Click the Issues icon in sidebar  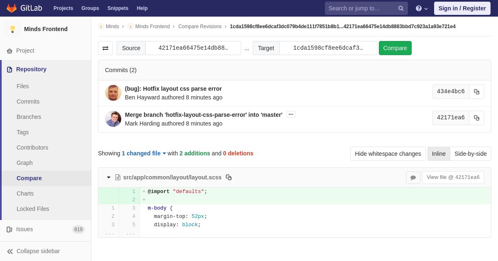(10, 230)
